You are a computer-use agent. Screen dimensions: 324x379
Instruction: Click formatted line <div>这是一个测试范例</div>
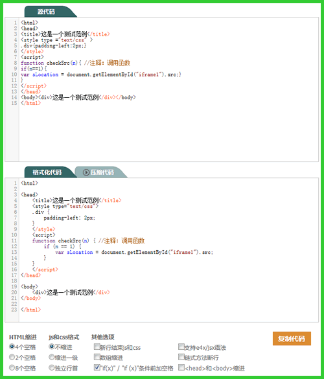pos(71,292)
